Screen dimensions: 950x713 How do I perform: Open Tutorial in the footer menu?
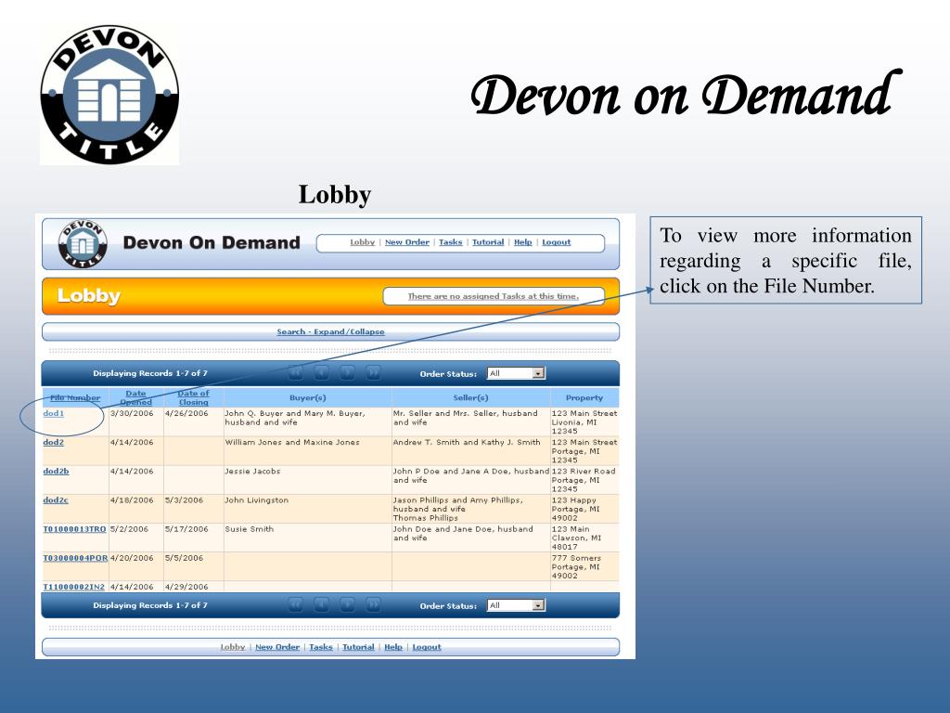359,647
